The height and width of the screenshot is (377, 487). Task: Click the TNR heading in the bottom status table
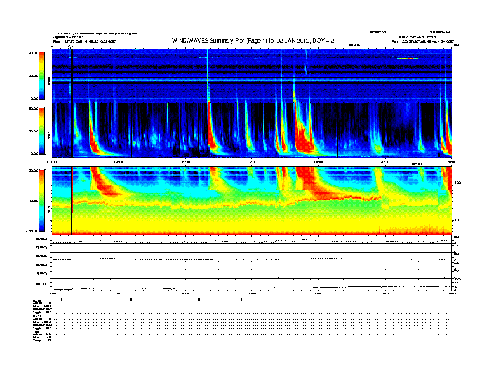click(36, 331)
